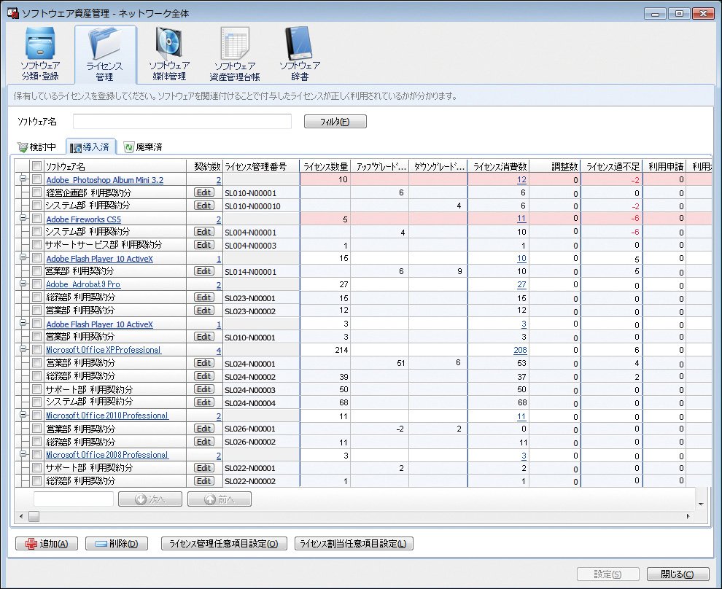
Task: Open the Adobe Fireworks CS5 link
Action: coord(83,219)
